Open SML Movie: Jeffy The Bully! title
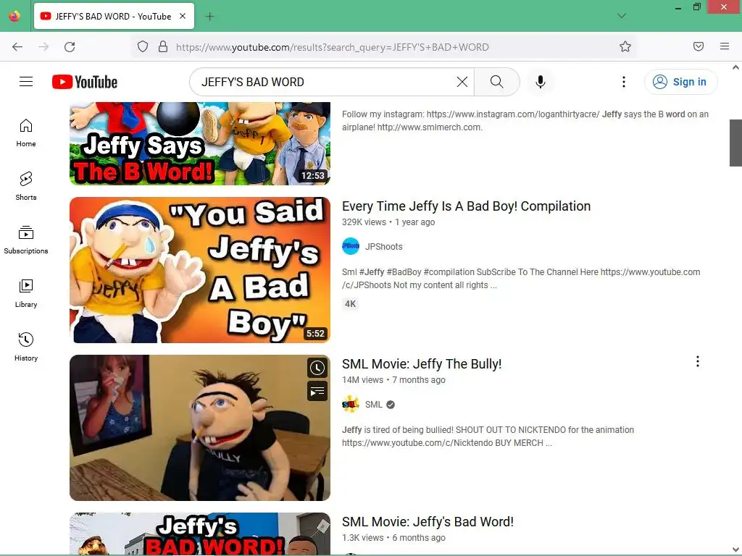 tap(422, 364)
